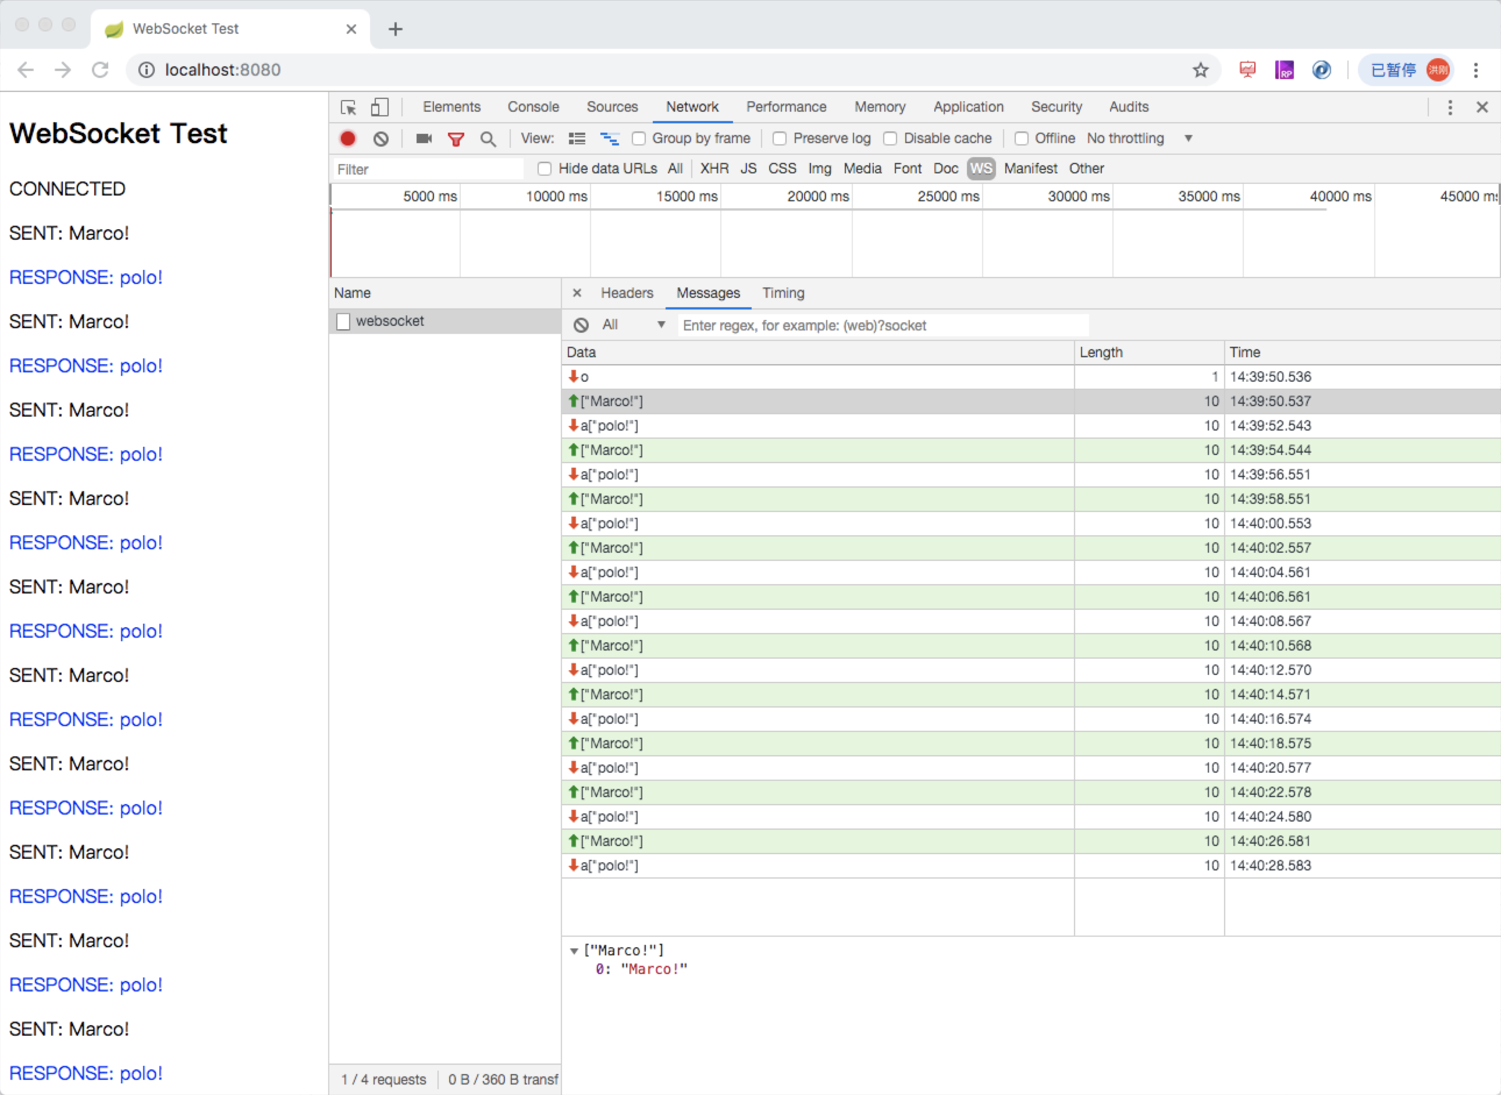Screen dimensions: 1501x1095
Task: Click the red record network log button
Action: coord(347,138)
